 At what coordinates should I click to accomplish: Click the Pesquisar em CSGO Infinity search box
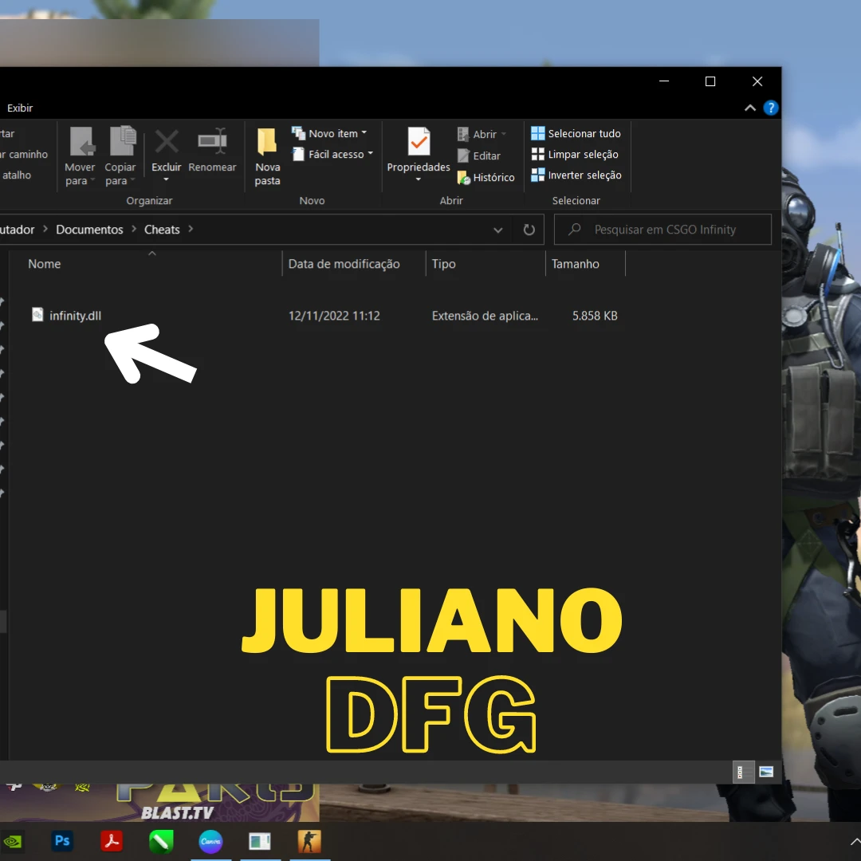click(662, 230)
